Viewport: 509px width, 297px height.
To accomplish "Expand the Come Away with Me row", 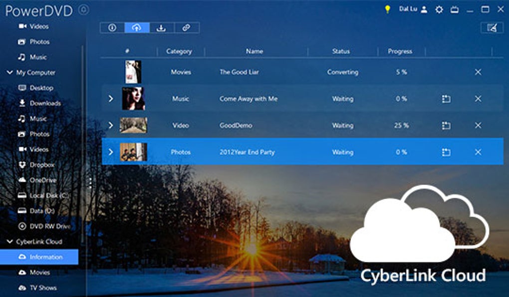I will (111, 99).
